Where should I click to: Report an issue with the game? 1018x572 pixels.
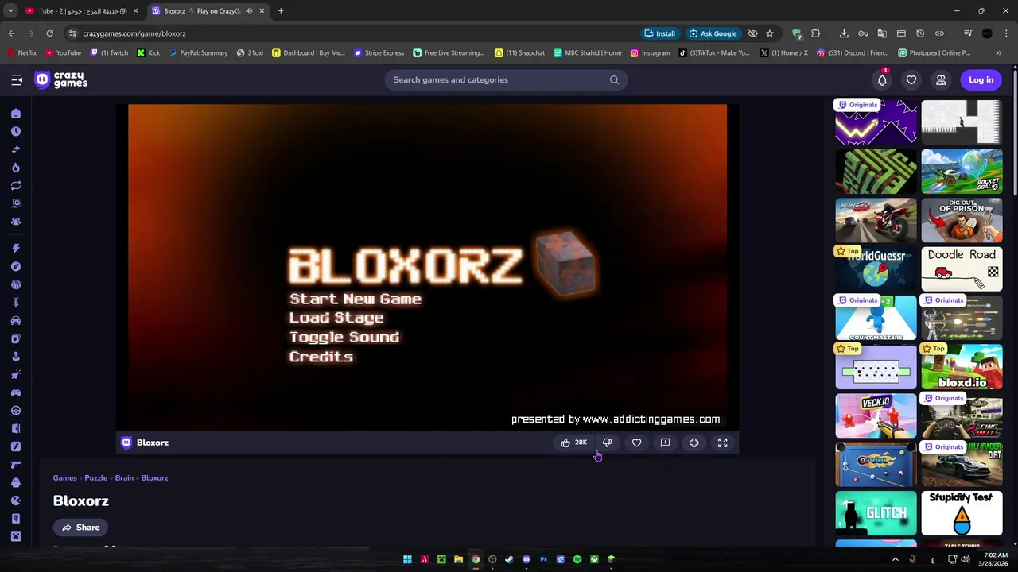point(665,443)
